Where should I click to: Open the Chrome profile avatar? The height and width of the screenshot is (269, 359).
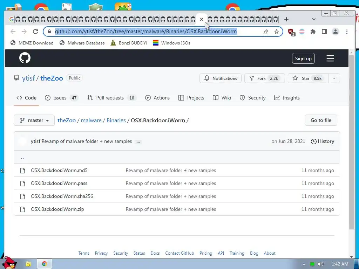tap(336, 32)
